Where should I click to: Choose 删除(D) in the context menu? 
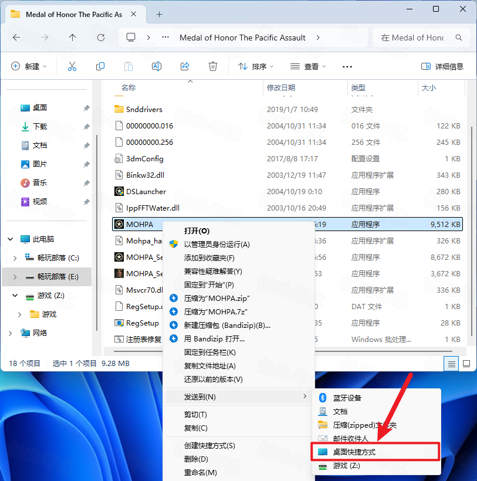(x=239, y=459)
